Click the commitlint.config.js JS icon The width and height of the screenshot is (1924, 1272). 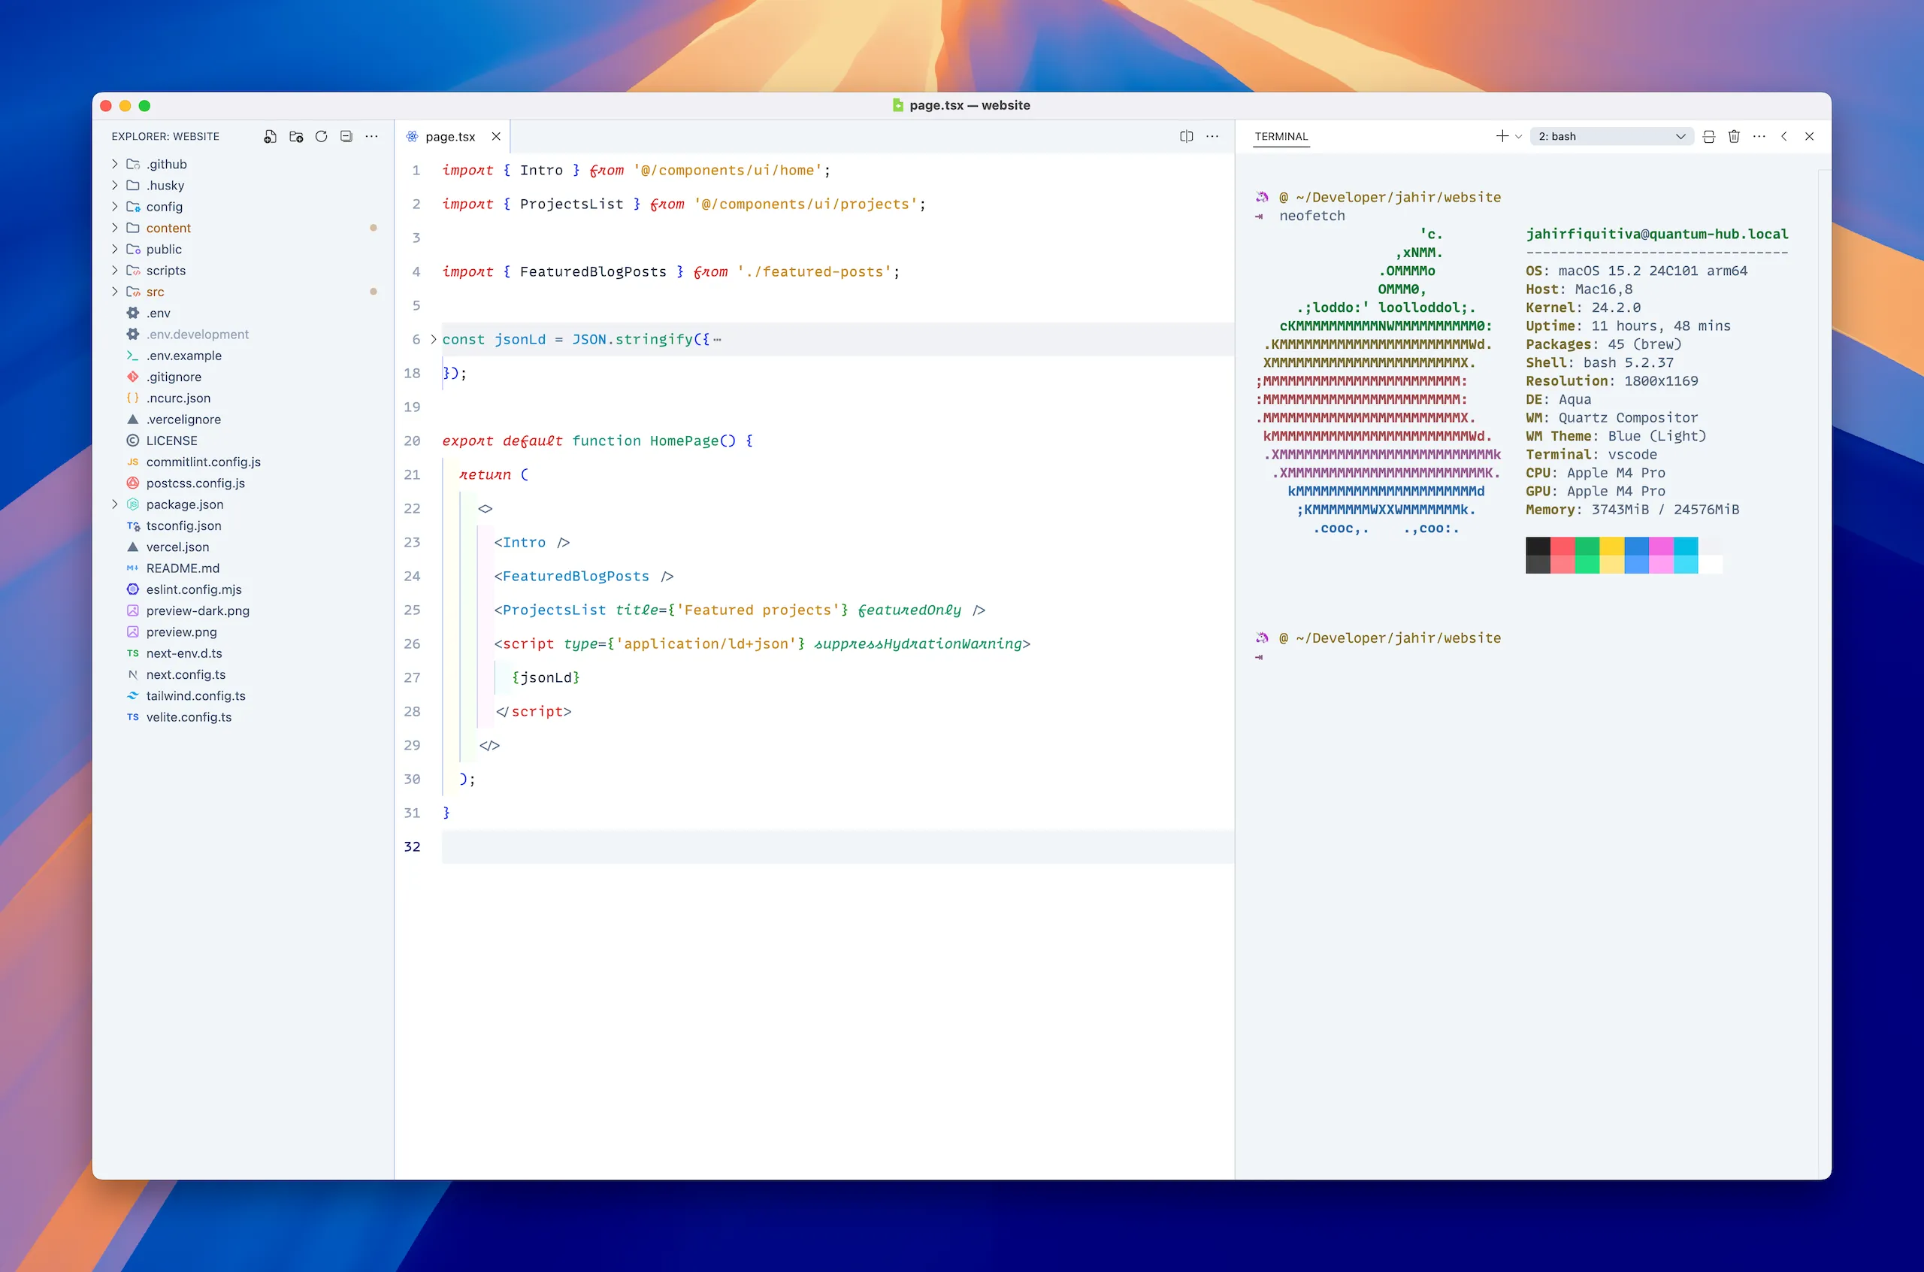coord(133,462)
